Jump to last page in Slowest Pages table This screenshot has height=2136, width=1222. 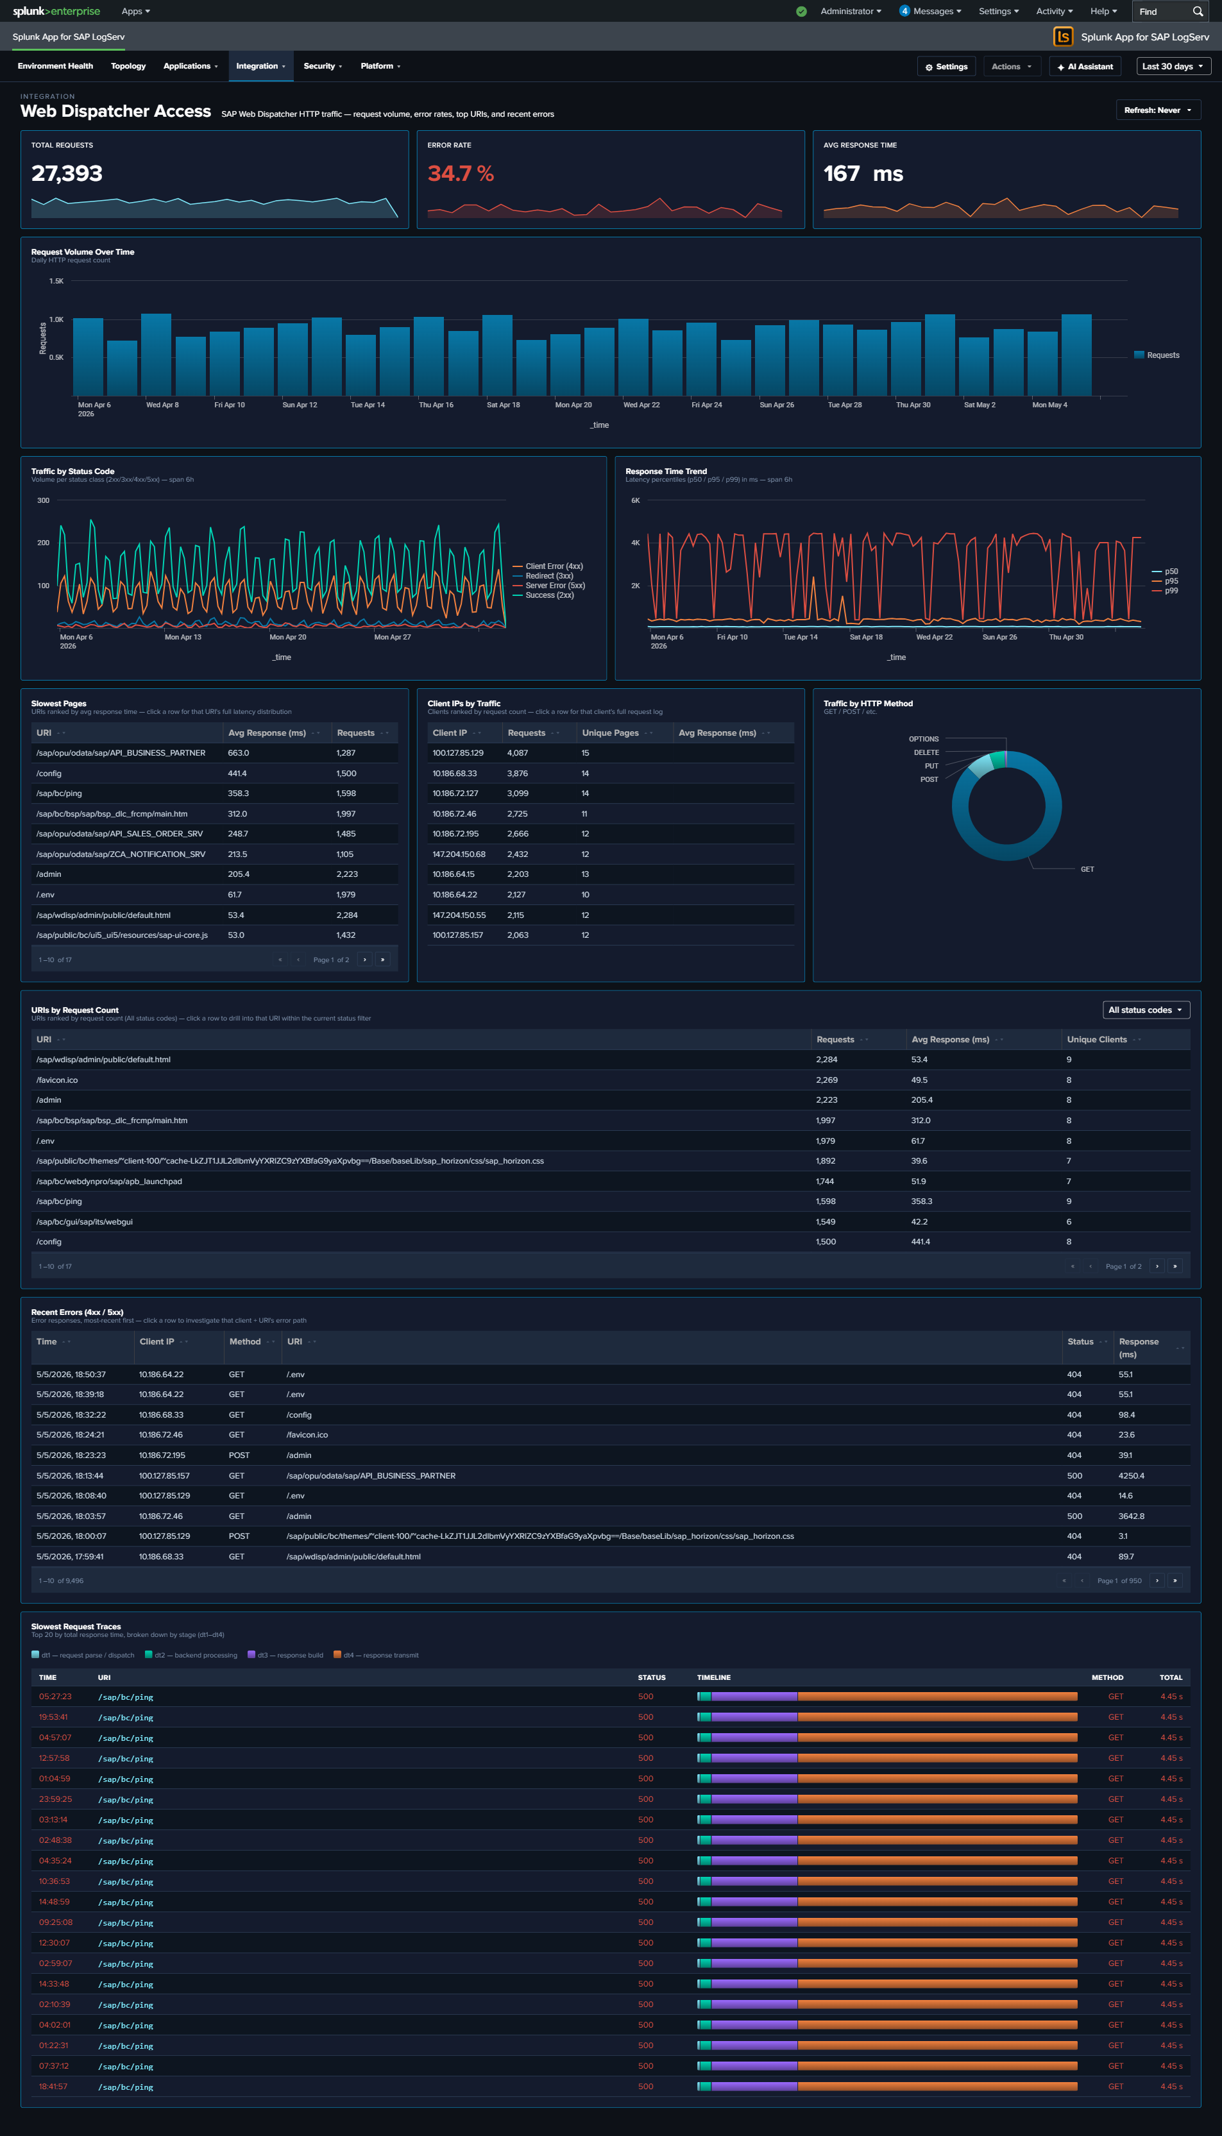click(x=383, y=959)
